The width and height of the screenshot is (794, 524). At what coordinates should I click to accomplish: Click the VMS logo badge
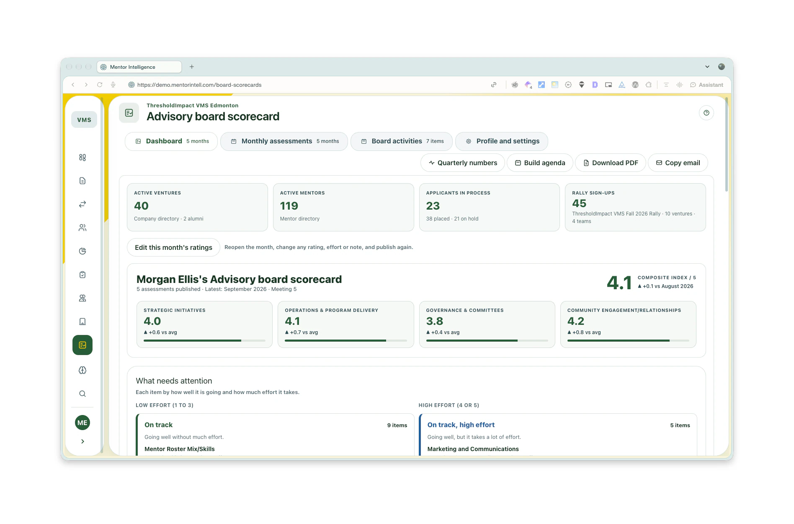[x=84, y=119]
